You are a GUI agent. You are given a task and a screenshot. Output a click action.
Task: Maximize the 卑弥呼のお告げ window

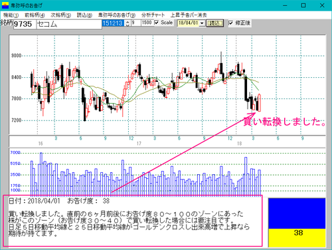[303, 5]
